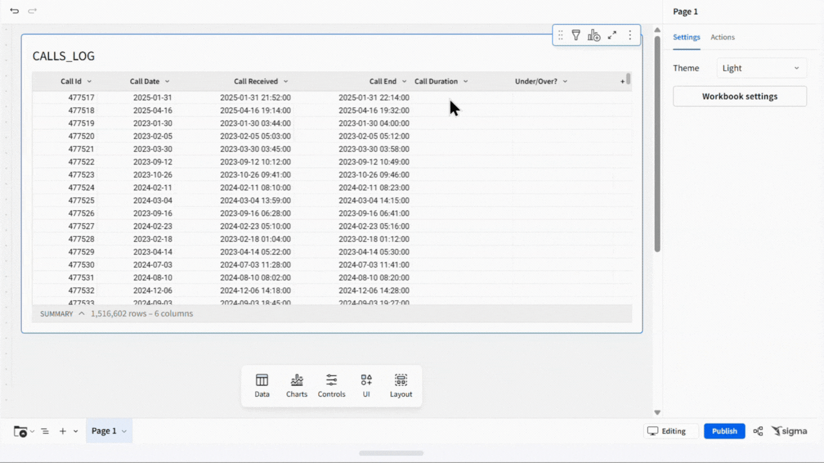Open dropdown next to add page plus
824x463 pixels.
click(75, 431)
